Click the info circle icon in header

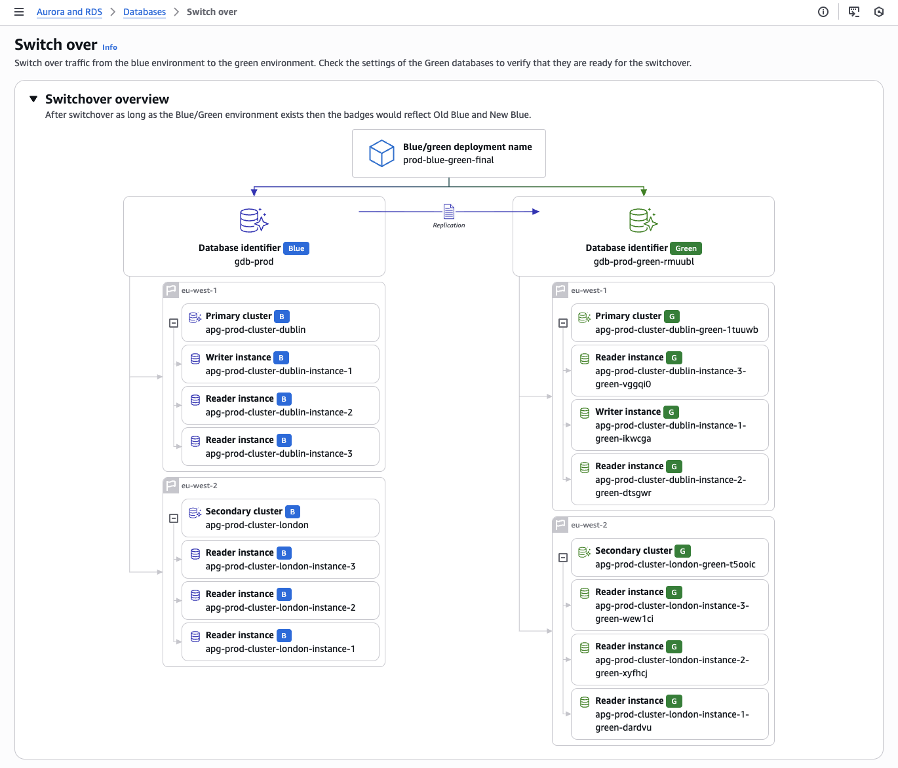click(x=823, y=12)
